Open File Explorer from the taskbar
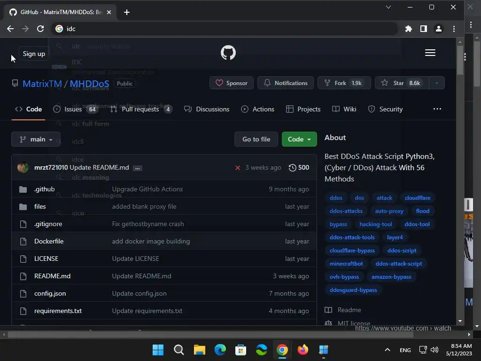481x361 pixels. pyautogui.click(x=199, y=350)
